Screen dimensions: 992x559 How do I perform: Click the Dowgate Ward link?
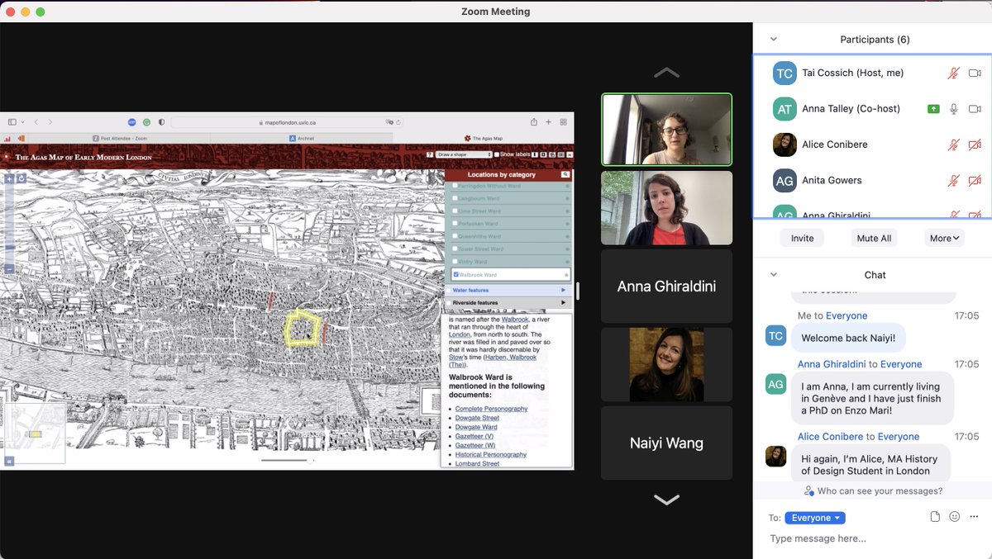[476, 427]
